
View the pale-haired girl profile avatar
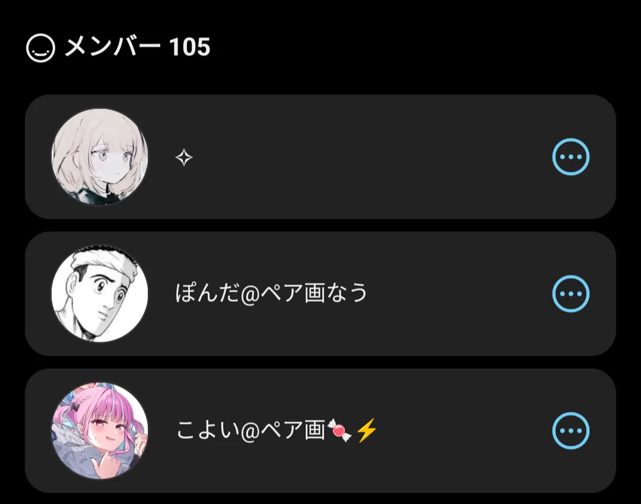point(100,157)
